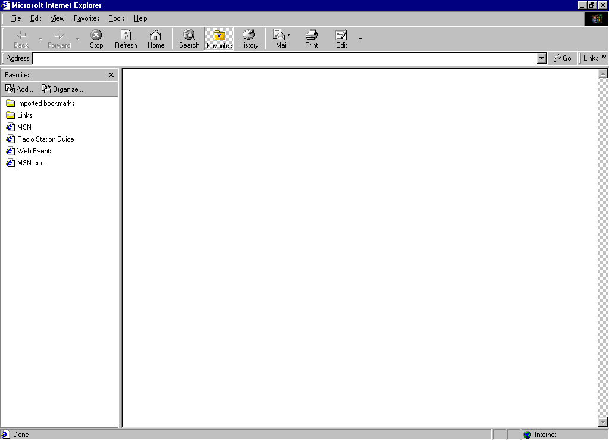
Task: Open the Search pane
Action: (x=189, y=39)
